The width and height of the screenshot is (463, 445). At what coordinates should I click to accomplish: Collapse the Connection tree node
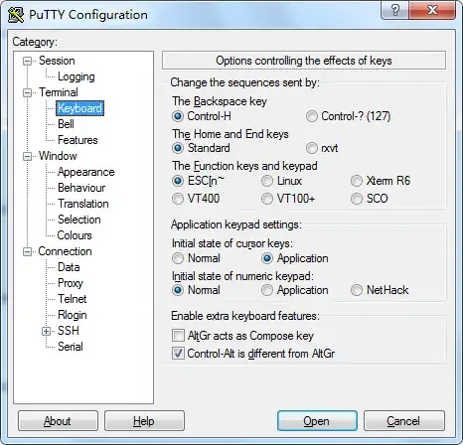tap(27, 251)
